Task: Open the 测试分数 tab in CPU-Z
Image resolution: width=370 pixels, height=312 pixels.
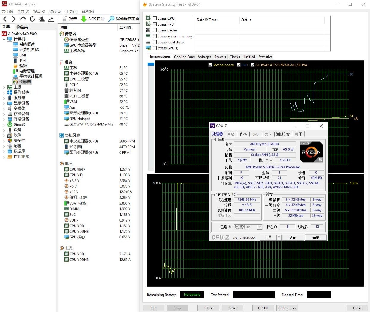Action: point(283,134)
